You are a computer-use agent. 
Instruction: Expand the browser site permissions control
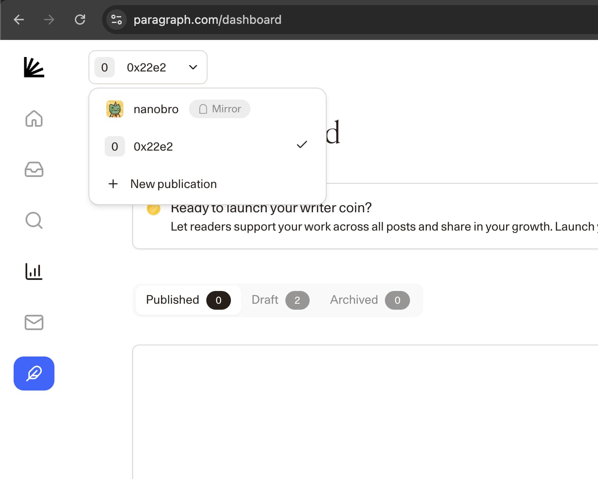click(x=116, y=20)
